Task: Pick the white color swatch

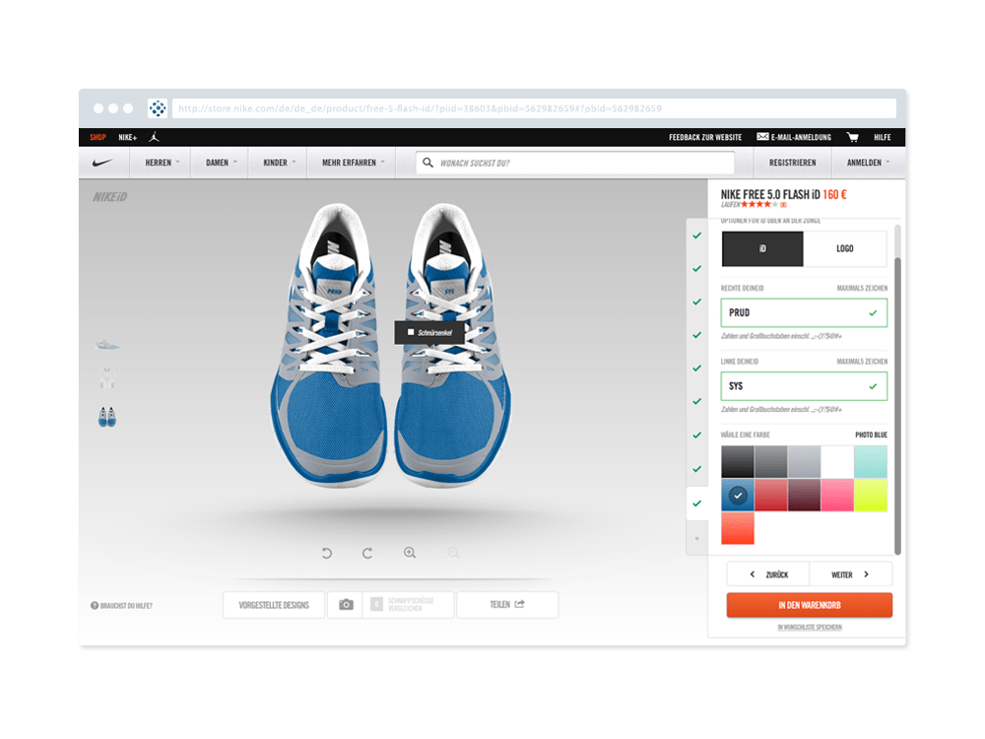Action: click(837, 462)
